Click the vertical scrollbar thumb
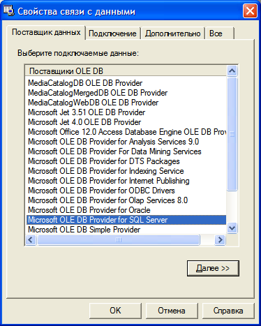261x326 pixels. [x=232, y=134]
